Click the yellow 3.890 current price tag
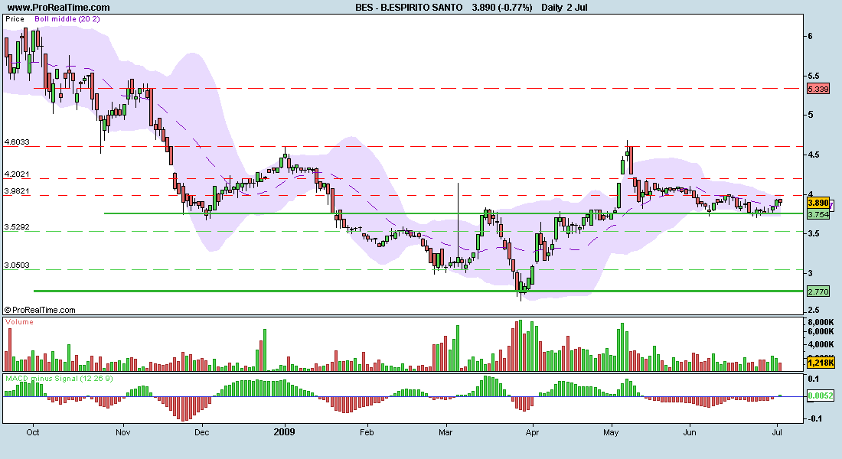 pyautogui.click(x=818, y=203)
